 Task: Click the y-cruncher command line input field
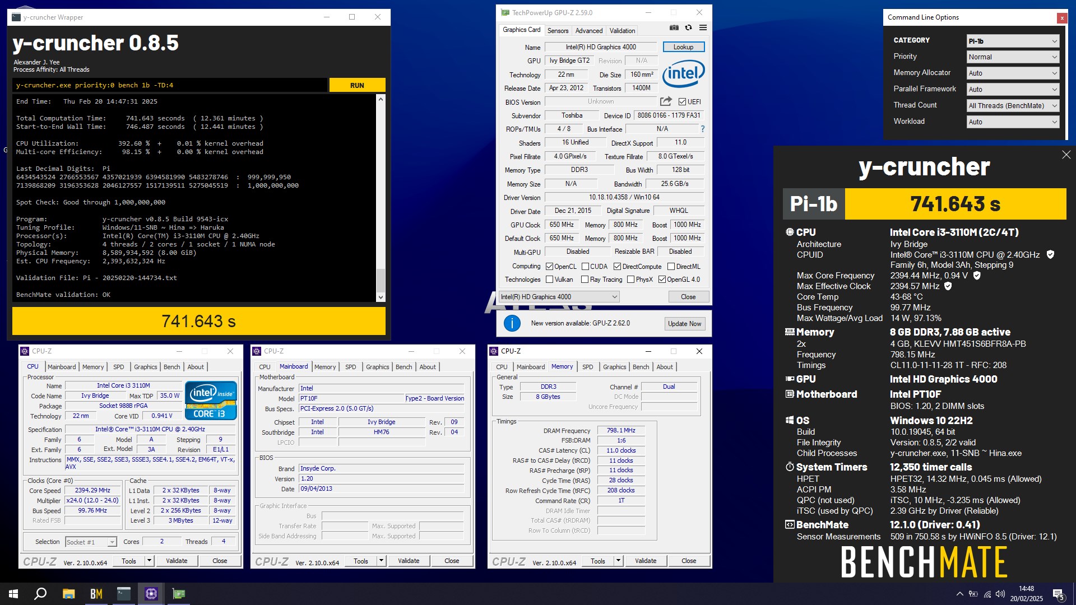click(x=170, y=85)
